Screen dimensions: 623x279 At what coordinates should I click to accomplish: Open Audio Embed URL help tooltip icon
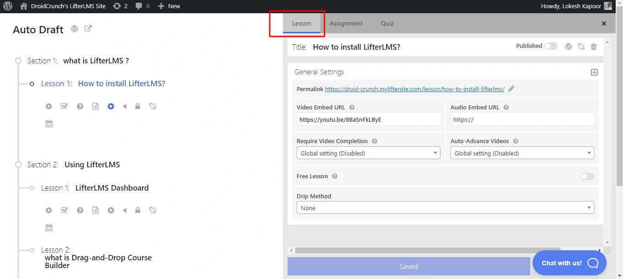506,108
